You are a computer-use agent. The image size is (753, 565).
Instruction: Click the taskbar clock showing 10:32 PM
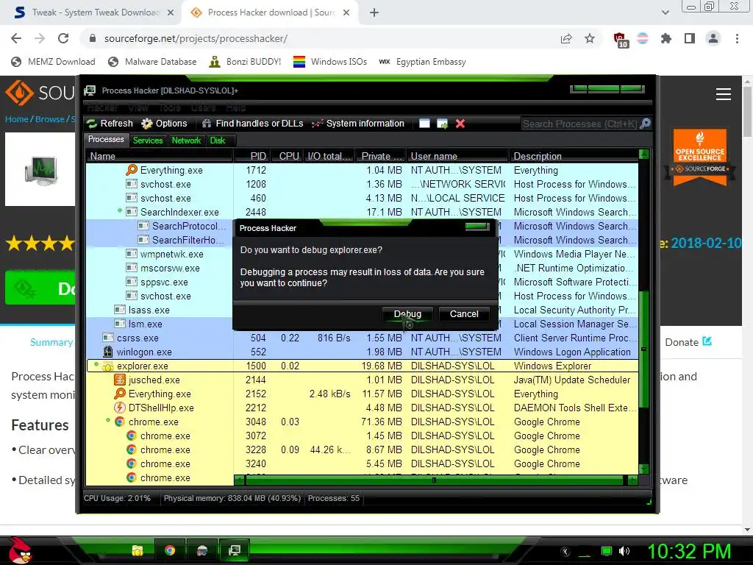coord(689,551)
